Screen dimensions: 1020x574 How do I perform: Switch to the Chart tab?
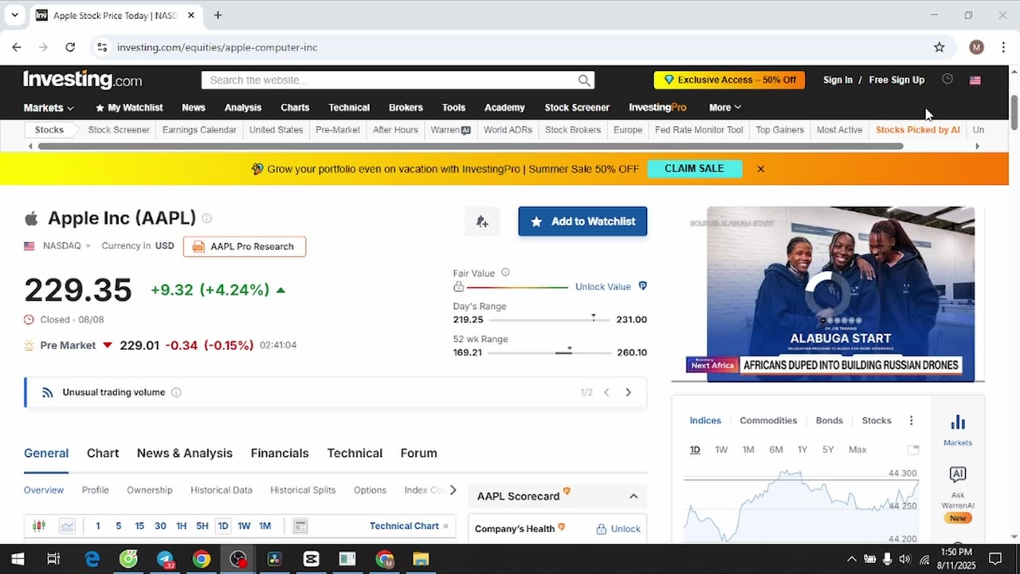pyautogui.click(x=103, y=453)
